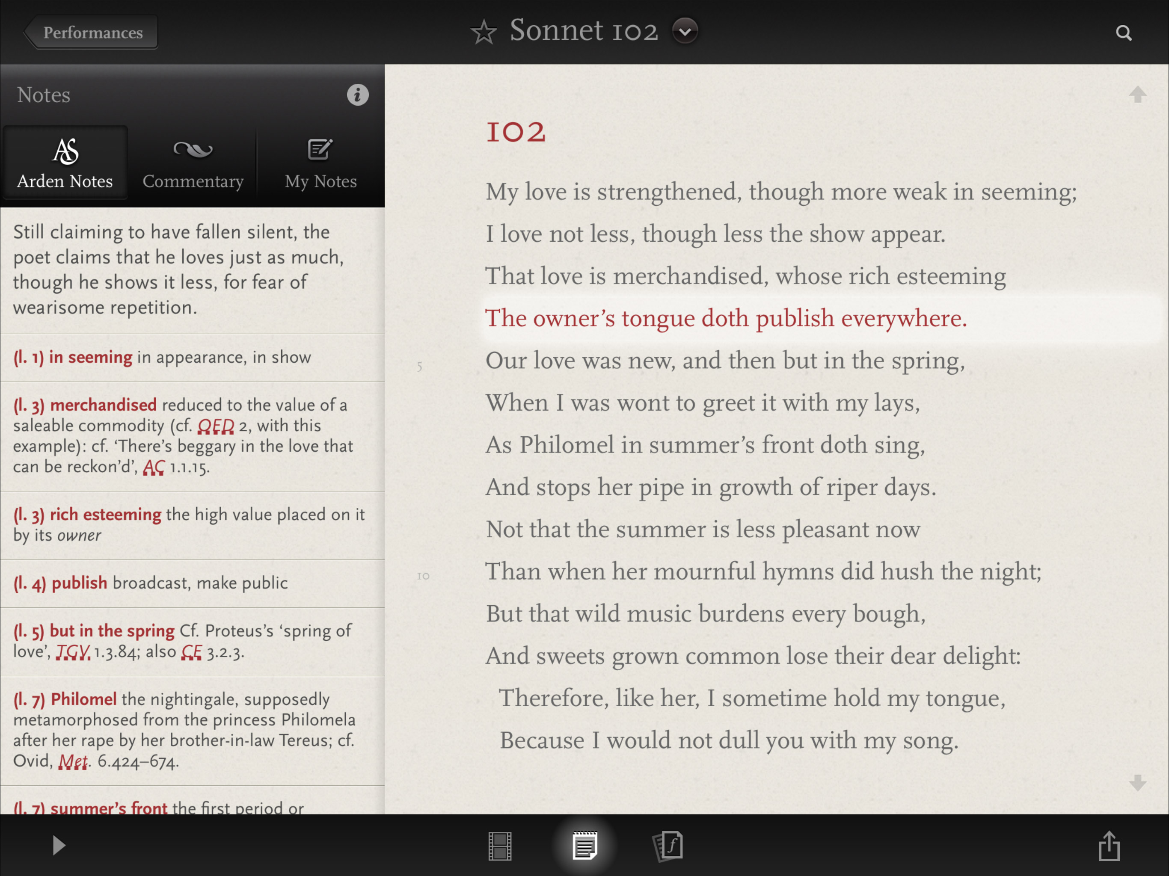Select the line 'Our love was new'
The width and height of the screenshot is (1169, 876).
click(724, 361)
